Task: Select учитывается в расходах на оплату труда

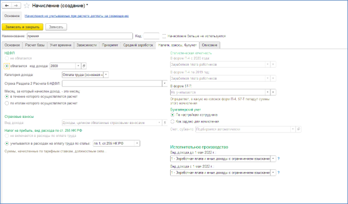Action: click(x=7, y=143)
